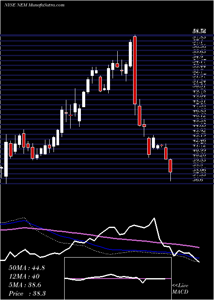Click the '12MA : 40' readout
The image size is (214, 300).
tap(24, 276)
